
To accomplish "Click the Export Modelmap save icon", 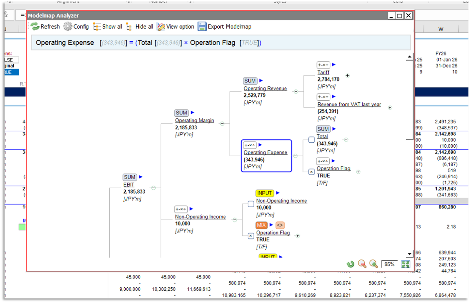I will (202, 26).
